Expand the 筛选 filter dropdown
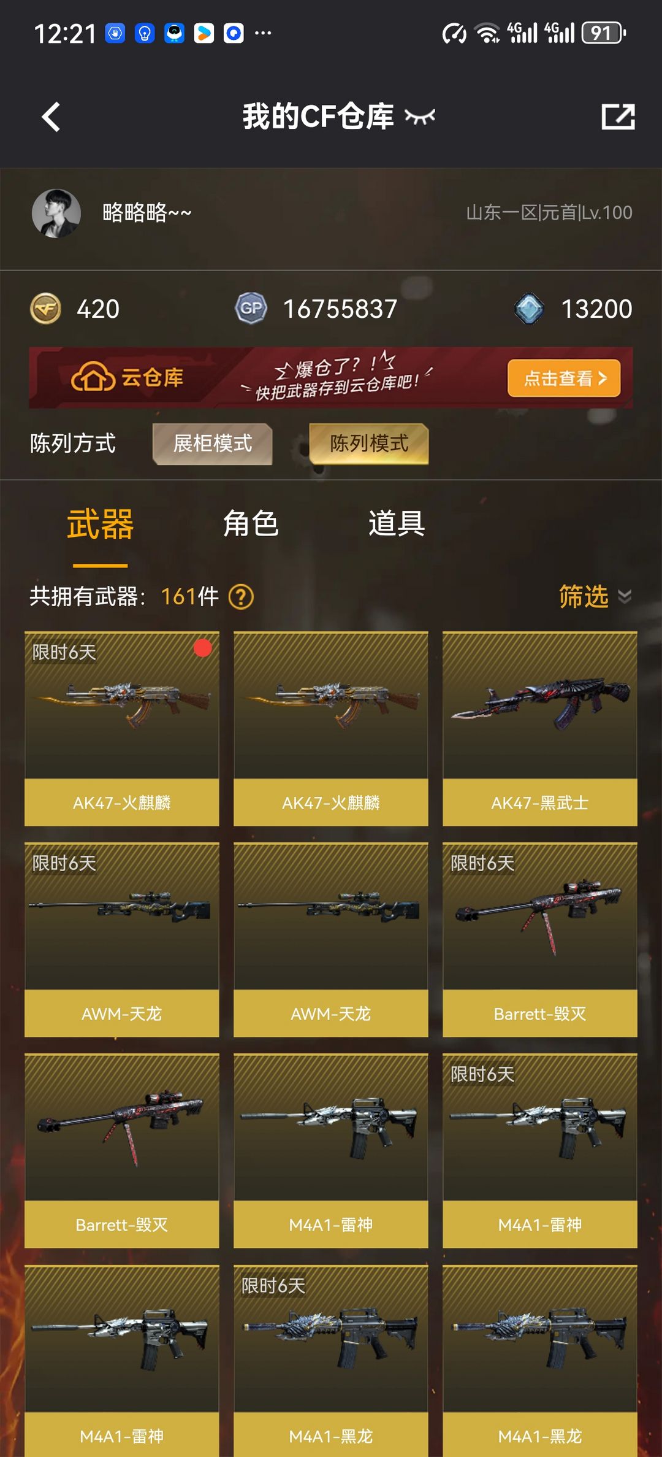 [595, 596]
